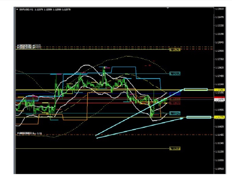Image resolution: width=232 pixels, height=177 pixels.
Task: Select the sell 0.01 order labels at top
Action: point(29,47)
